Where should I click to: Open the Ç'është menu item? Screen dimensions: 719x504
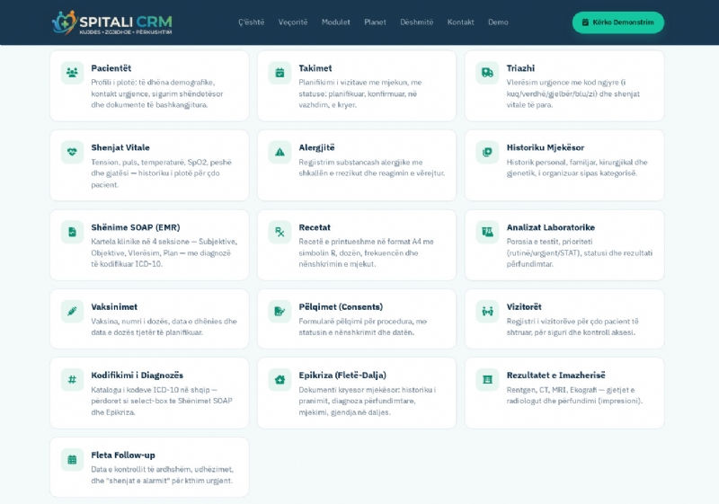click(252, 22)
